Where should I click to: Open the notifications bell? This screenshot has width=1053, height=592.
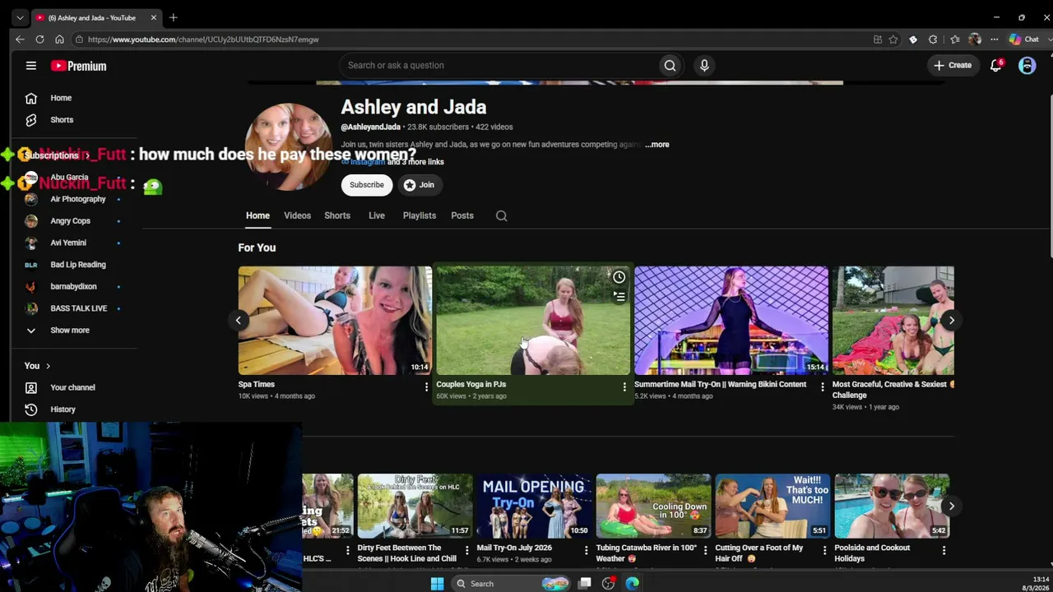[x=995, y=66]
